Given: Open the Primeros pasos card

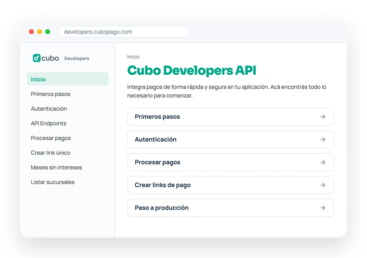Looking at the screenshot, I should 230,117.
